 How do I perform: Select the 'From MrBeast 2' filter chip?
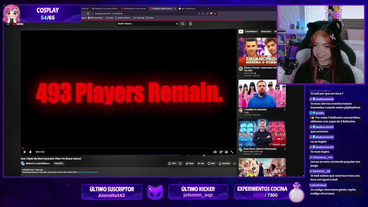coord(251,31)
